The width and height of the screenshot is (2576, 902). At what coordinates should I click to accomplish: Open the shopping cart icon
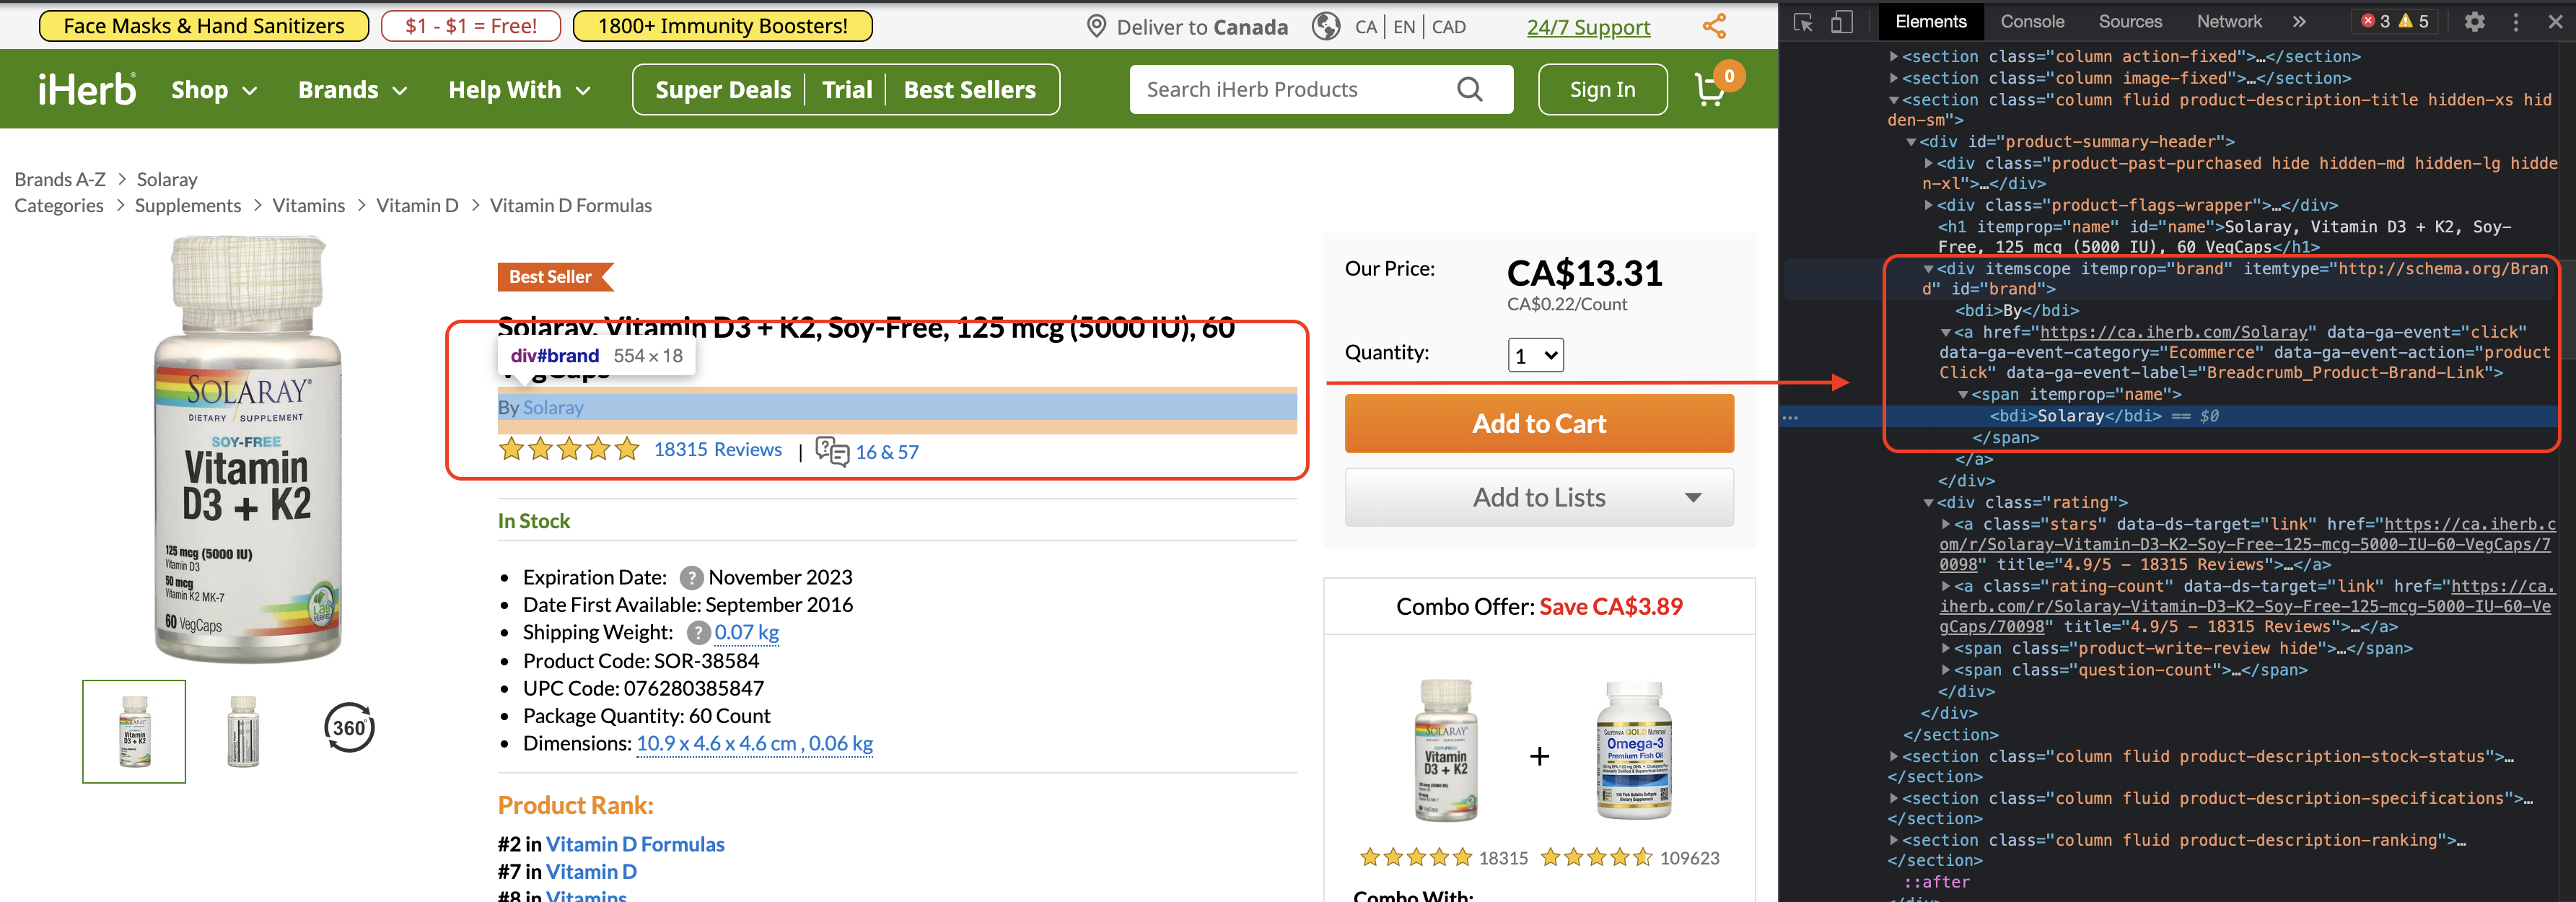[x=1711, y=90]
